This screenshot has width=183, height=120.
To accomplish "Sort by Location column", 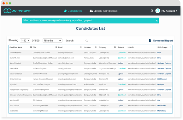I will click(x=96, y=47).
